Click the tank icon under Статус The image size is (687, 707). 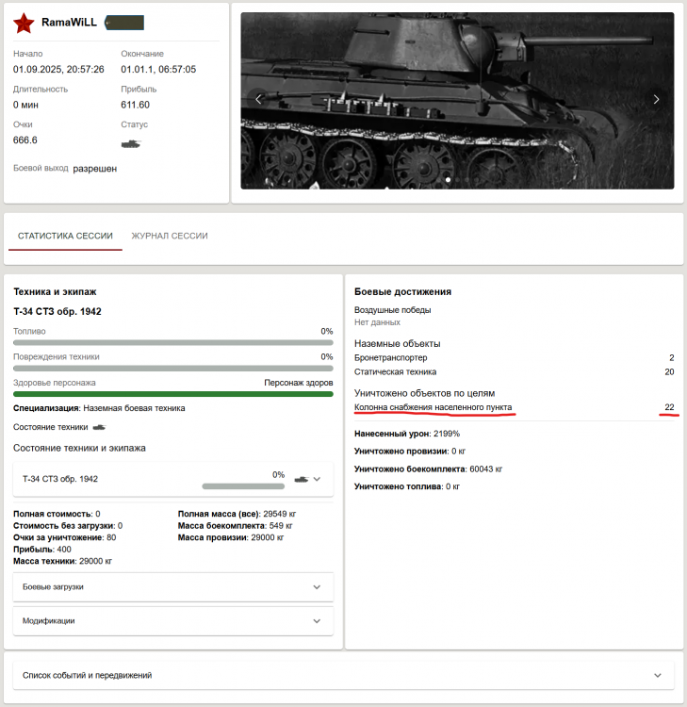[131, 143]
